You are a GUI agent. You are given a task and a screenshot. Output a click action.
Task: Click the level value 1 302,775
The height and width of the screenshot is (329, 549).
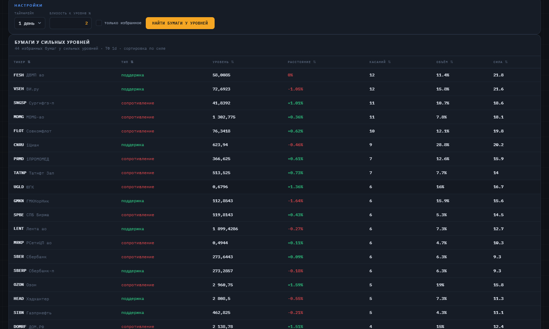[224, 117]
